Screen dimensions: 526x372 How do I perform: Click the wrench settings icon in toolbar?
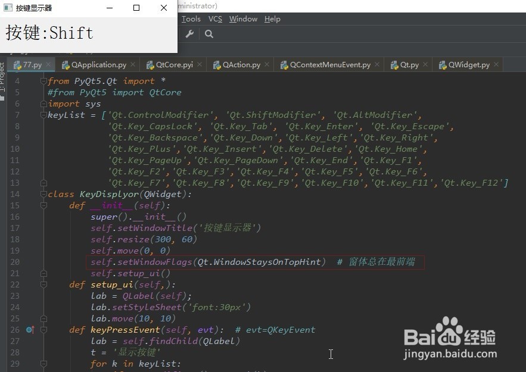189,34
